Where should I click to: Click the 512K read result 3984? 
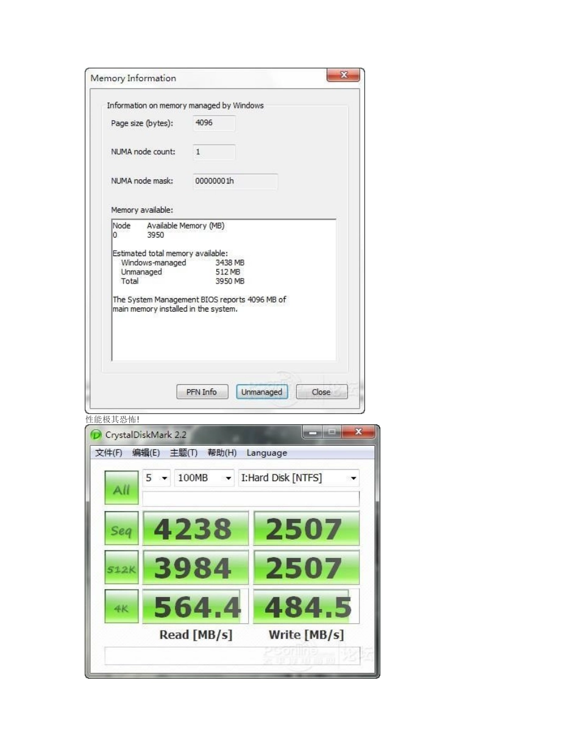tap(195, 568)
